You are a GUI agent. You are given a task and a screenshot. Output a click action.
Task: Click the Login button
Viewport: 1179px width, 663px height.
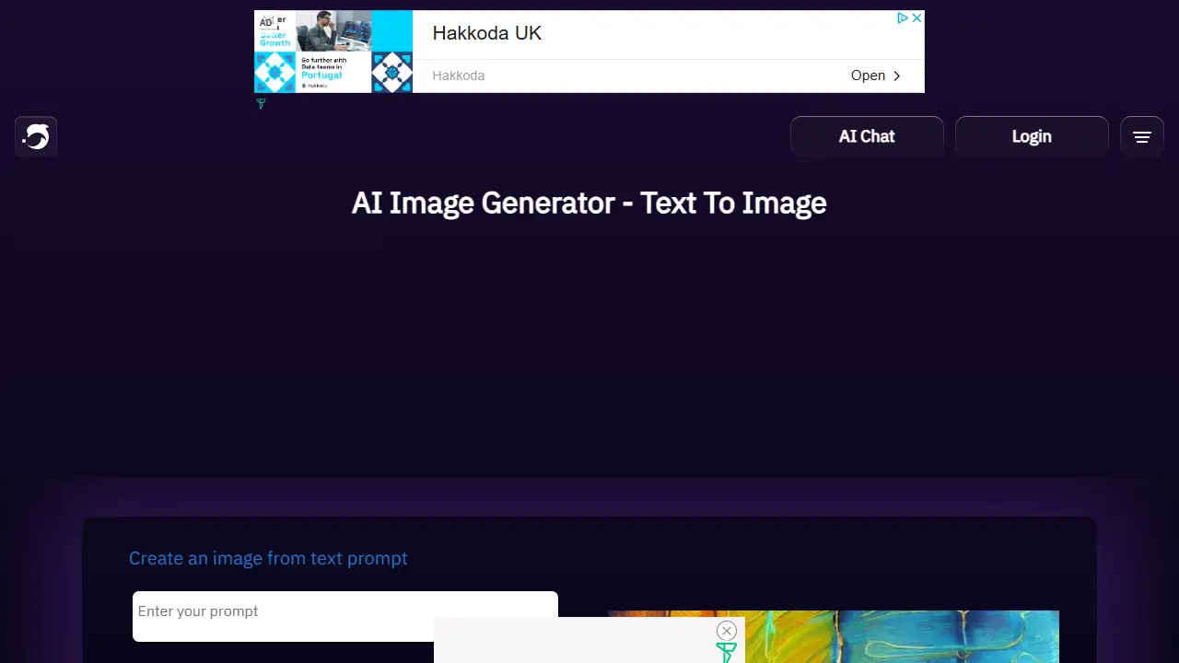pyautogui.click(x=1032, y=136)
